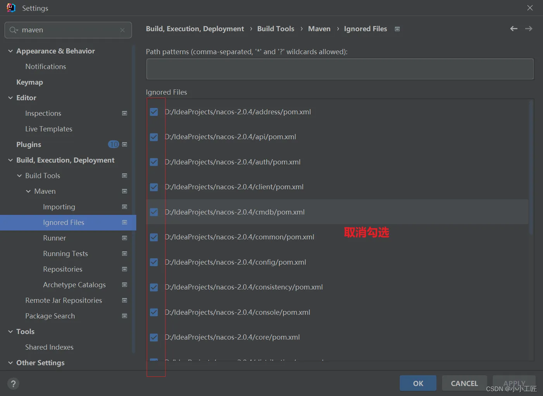Open Keymap settings page
This screenshot has height=396, width=543.
coord(29,82)
